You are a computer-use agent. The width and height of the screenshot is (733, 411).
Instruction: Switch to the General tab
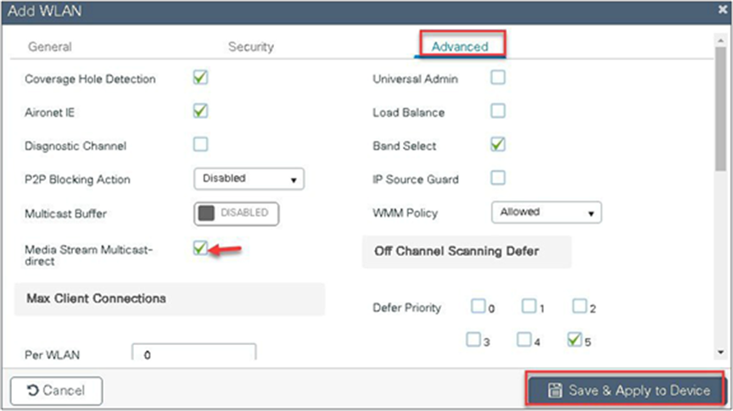pos(49,47)
